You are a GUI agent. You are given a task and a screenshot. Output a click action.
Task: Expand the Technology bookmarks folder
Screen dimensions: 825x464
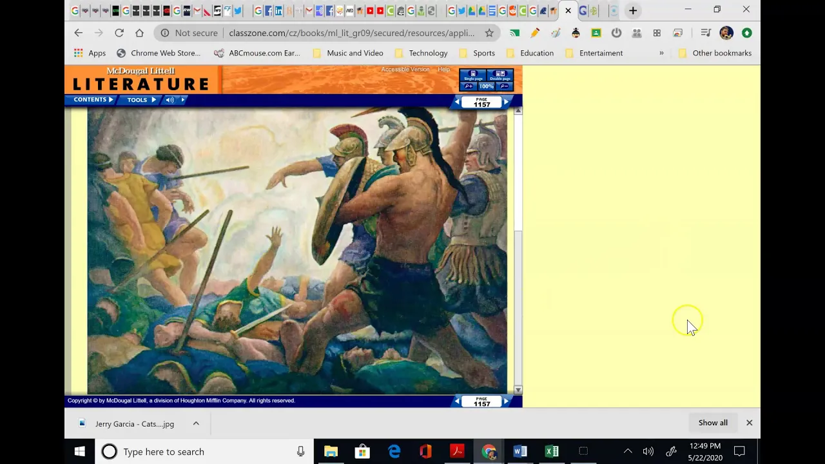point(421,53)
